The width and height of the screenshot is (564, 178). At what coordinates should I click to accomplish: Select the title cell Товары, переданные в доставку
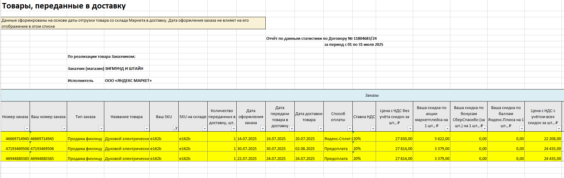click(64, 6)
